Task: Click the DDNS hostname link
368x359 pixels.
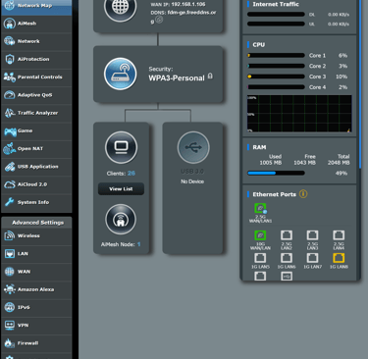Action: [x=191, y=13]
